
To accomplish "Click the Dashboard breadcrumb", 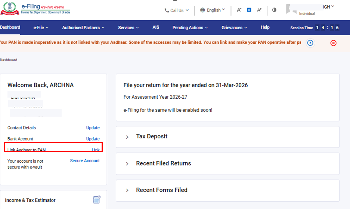I will pyautogui.click(x=9, y=60).
